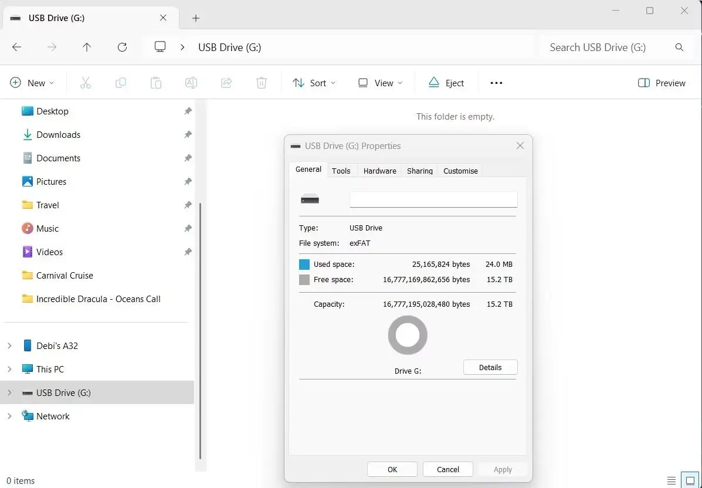This screenshot has height=488, width=702.
Task: Click the Share icon in toolbar
Action: coord(226,83)
